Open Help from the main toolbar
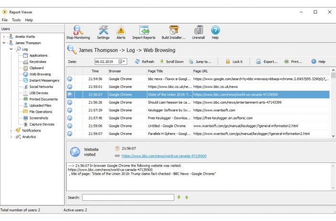 (x=215, y=32)
